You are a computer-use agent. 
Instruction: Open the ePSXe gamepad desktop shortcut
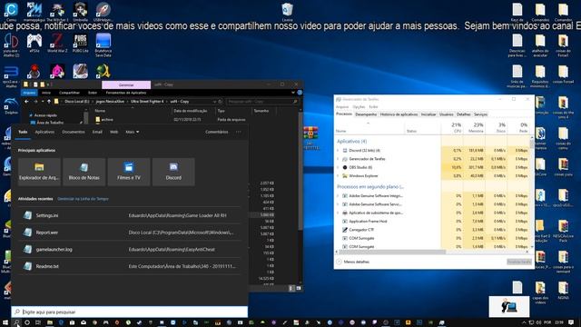[x=34, y=43]
